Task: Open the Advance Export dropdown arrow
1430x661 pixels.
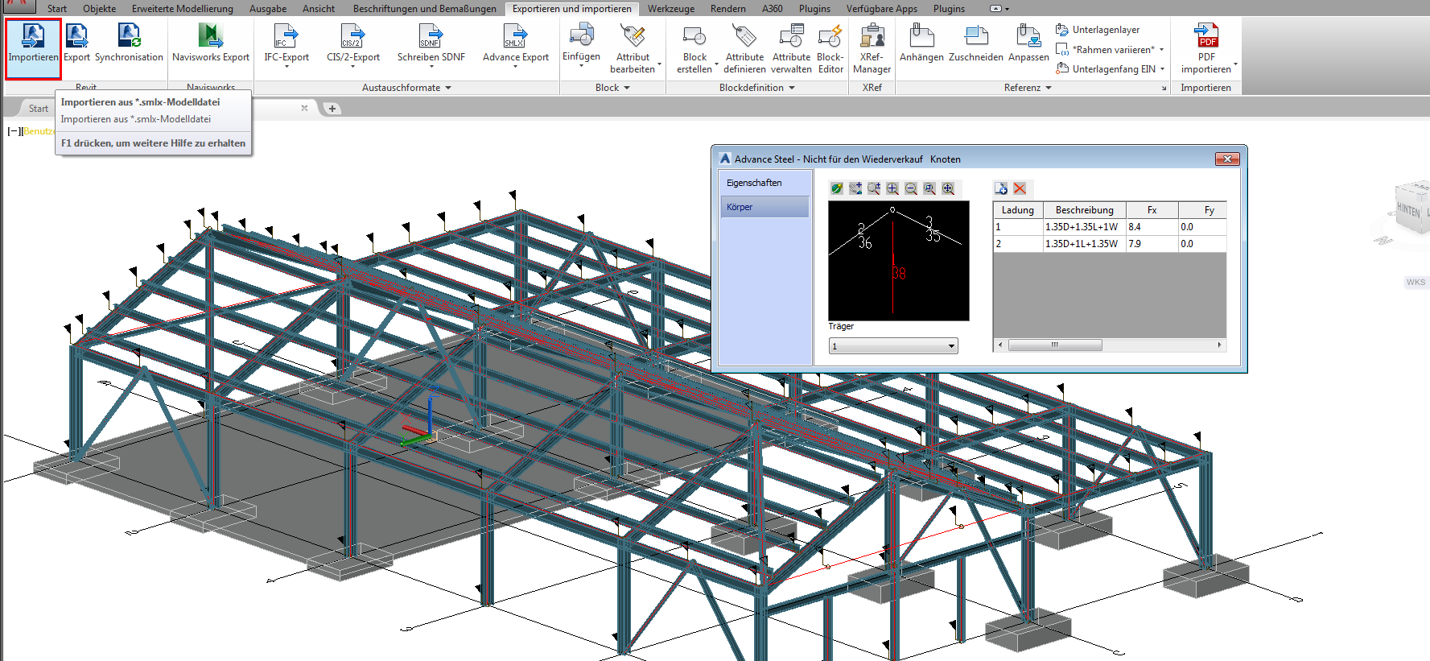Action: (x=516, y=67)
